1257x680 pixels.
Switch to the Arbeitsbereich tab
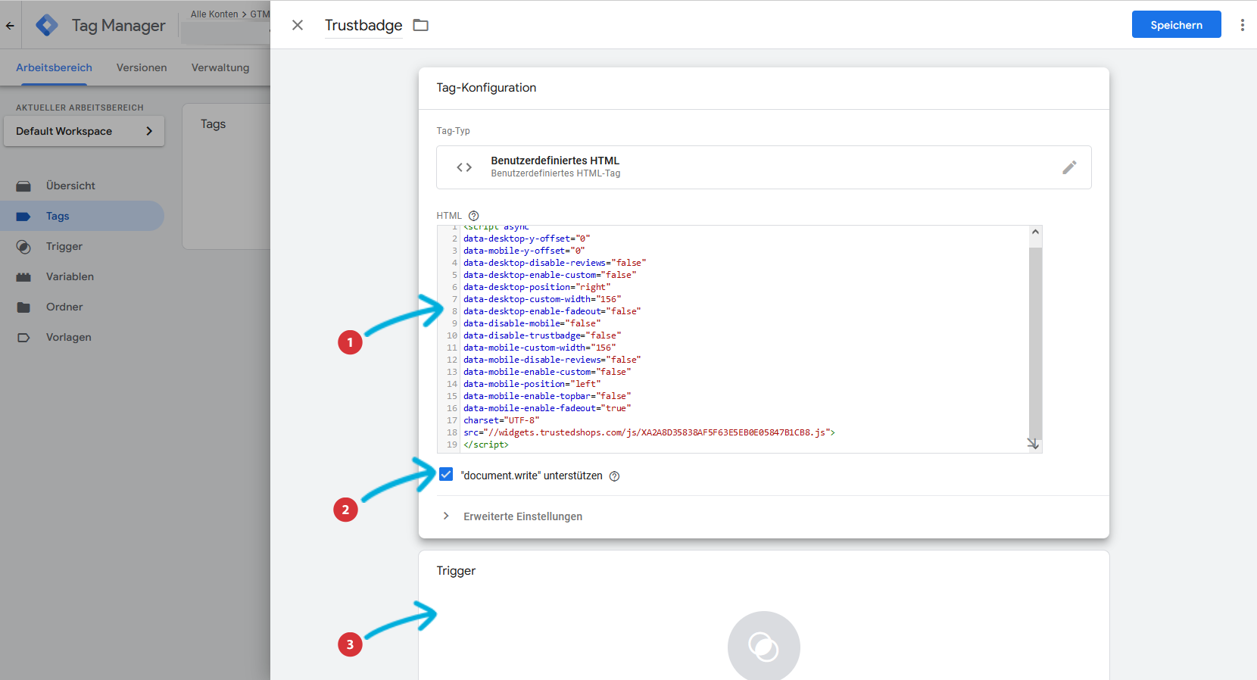pyautogui.click(x=54, y=67)
